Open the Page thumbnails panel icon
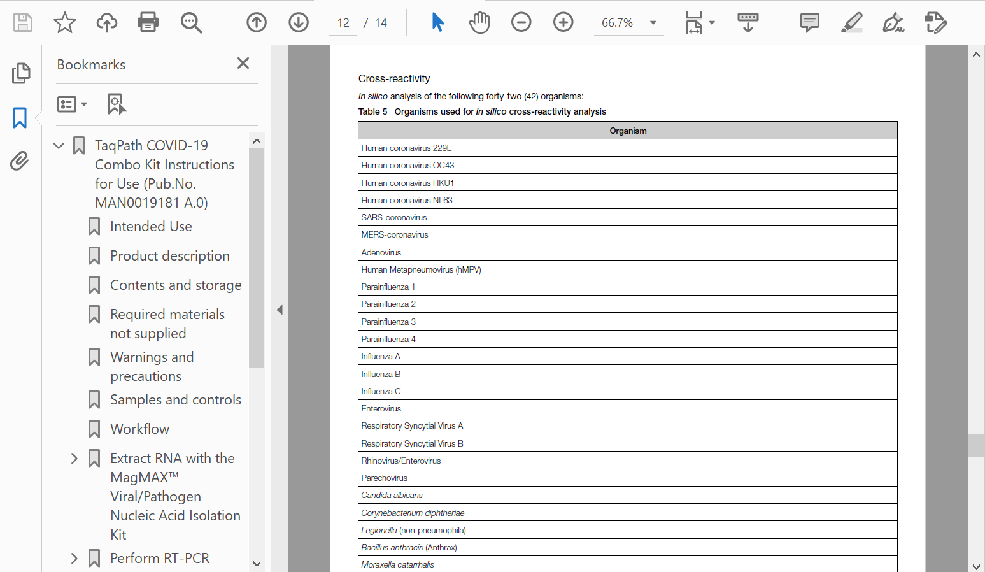This screenshot has width=985, height=572. pyautogui.click(x=20, y=73)
